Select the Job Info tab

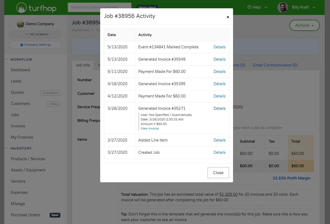coord(83,65)
